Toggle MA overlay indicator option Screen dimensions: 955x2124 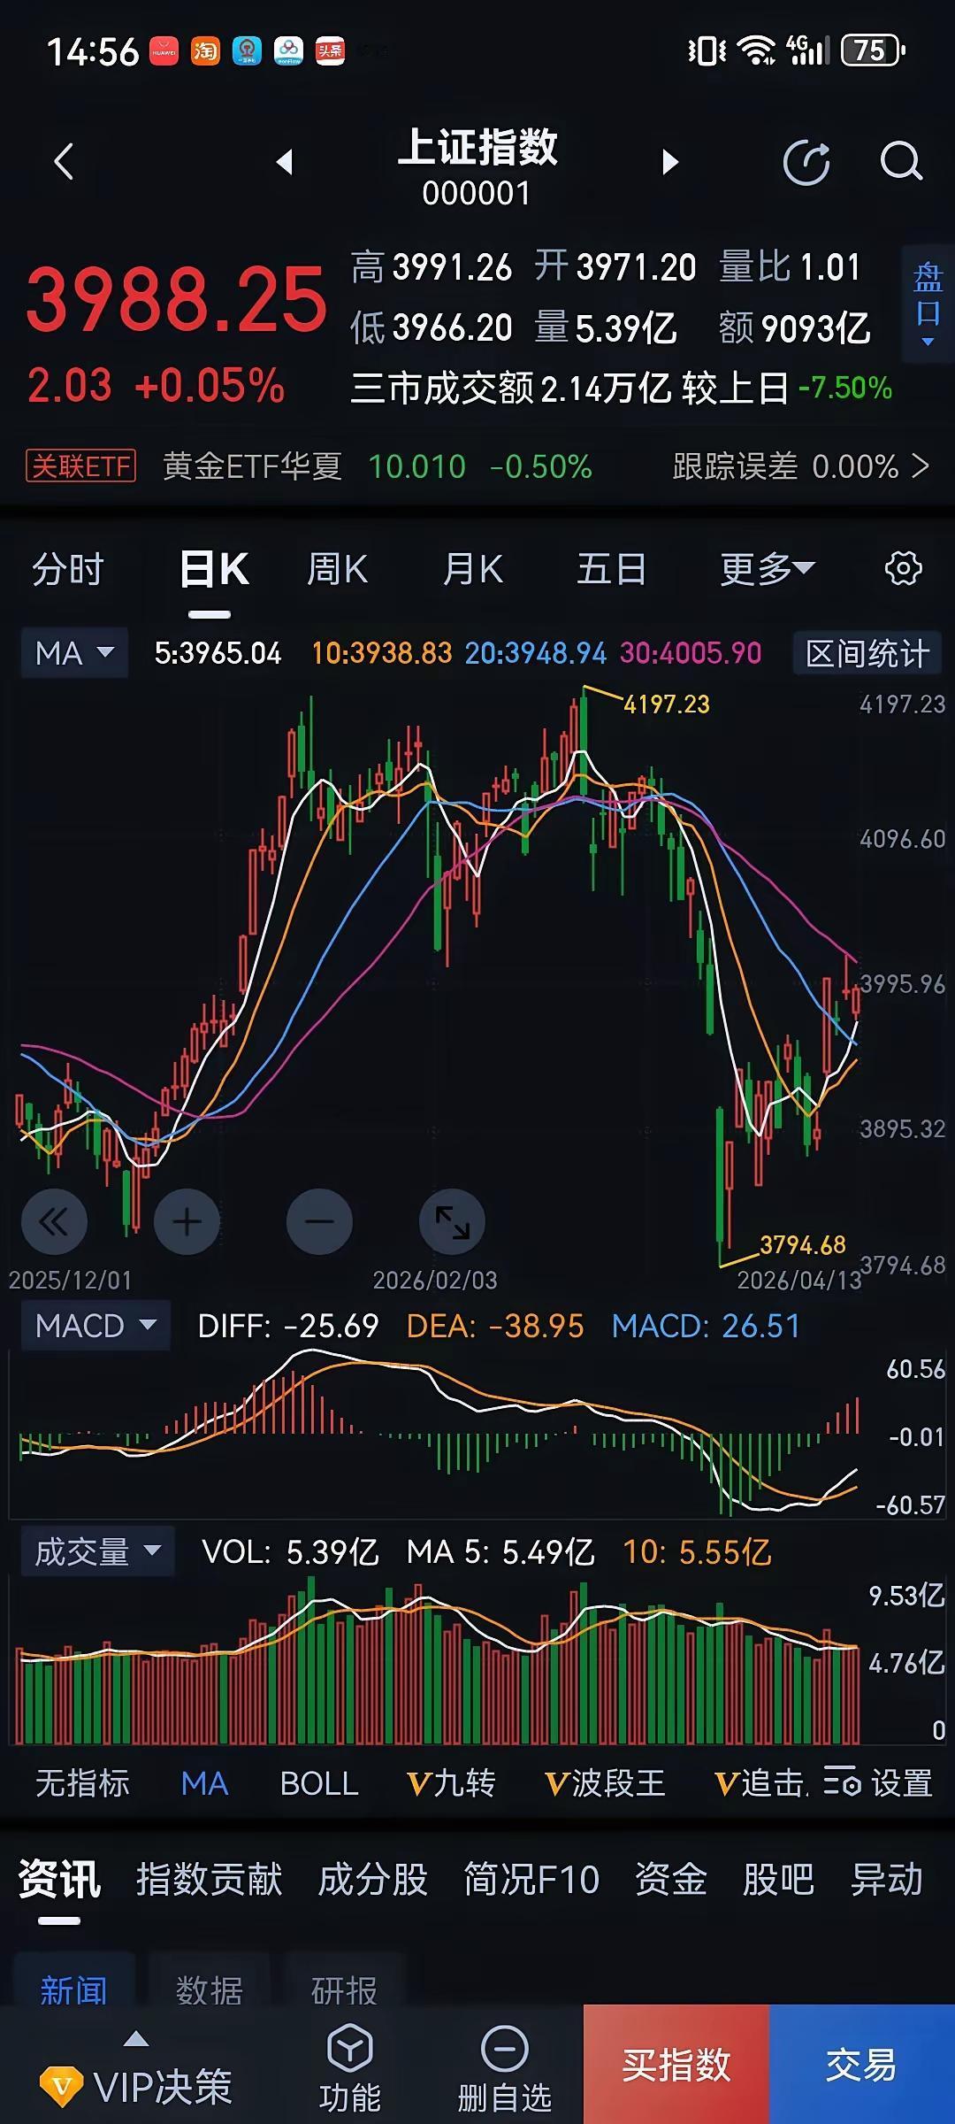[204, 1783]
